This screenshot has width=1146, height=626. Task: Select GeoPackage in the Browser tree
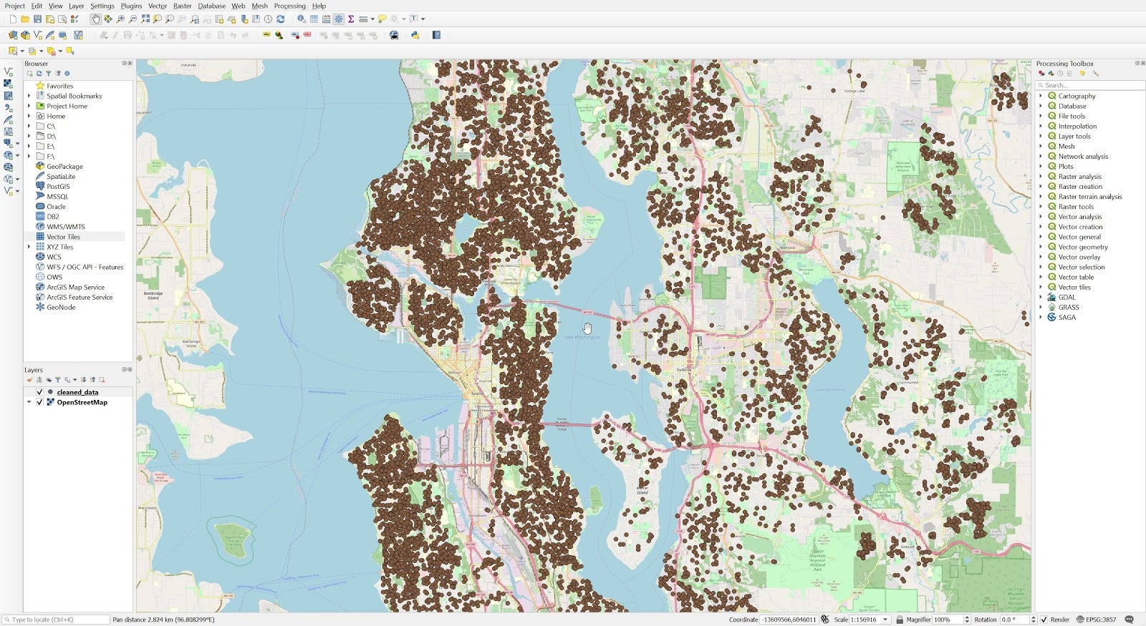pos(64,166)
